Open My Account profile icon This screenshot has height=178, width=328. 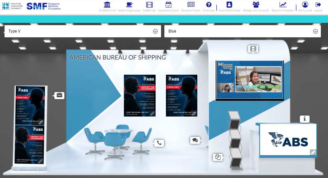pyautogui.click(x=305, y=5)
